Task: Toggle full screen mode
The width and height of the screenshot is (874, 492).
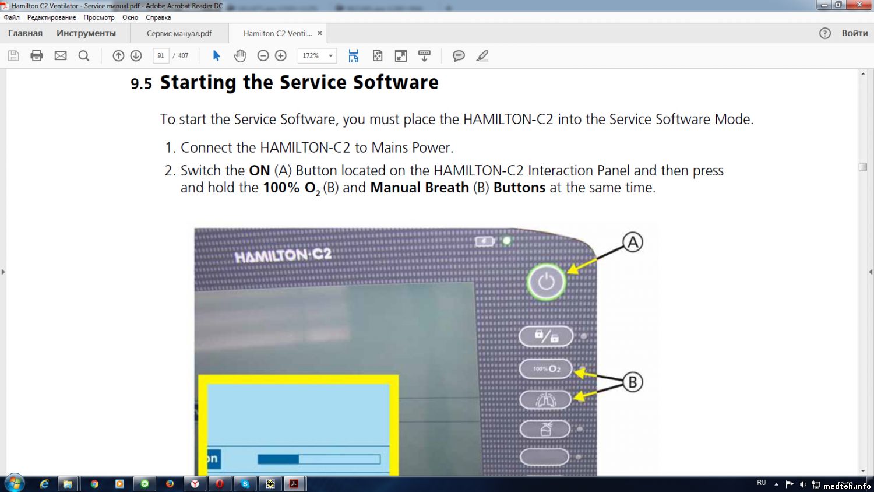Action: pos(401,56)
